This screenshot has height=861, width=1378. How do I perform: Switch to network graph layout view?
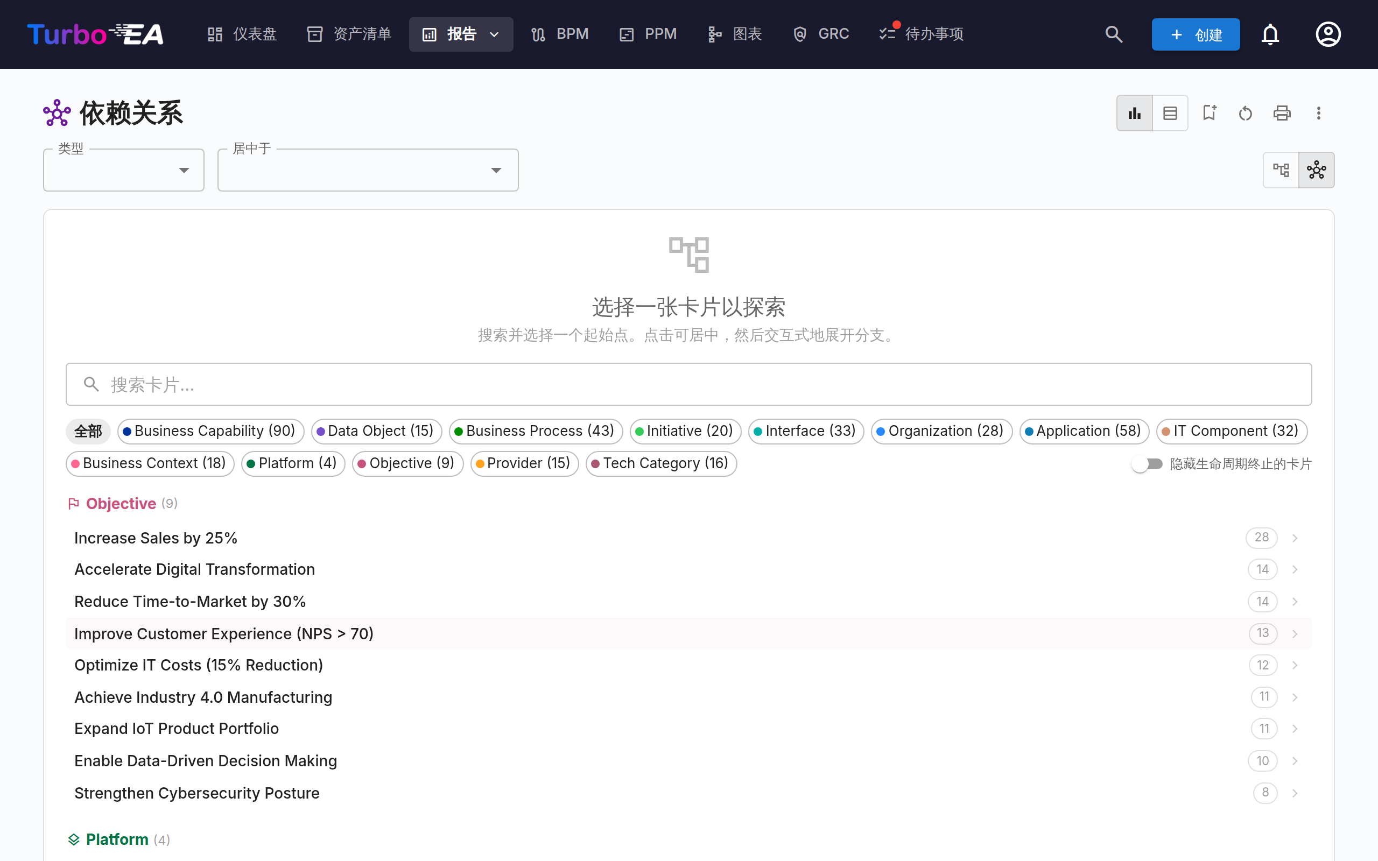pos(1317,170)
